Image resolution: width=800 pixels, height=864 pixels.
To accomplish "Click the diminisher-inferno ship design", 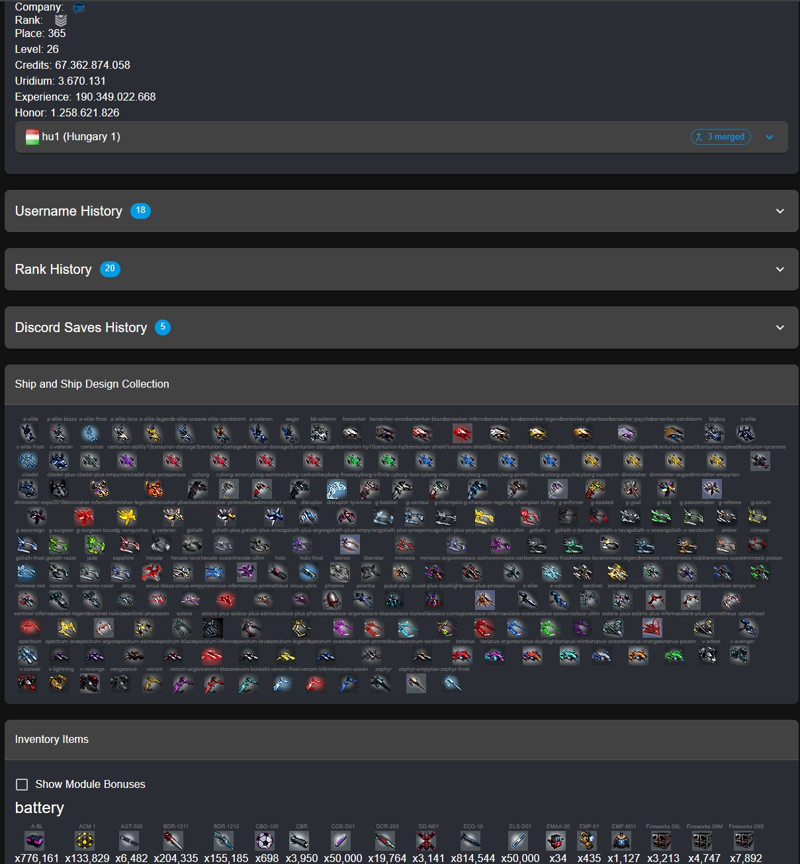I will [84, 517].
